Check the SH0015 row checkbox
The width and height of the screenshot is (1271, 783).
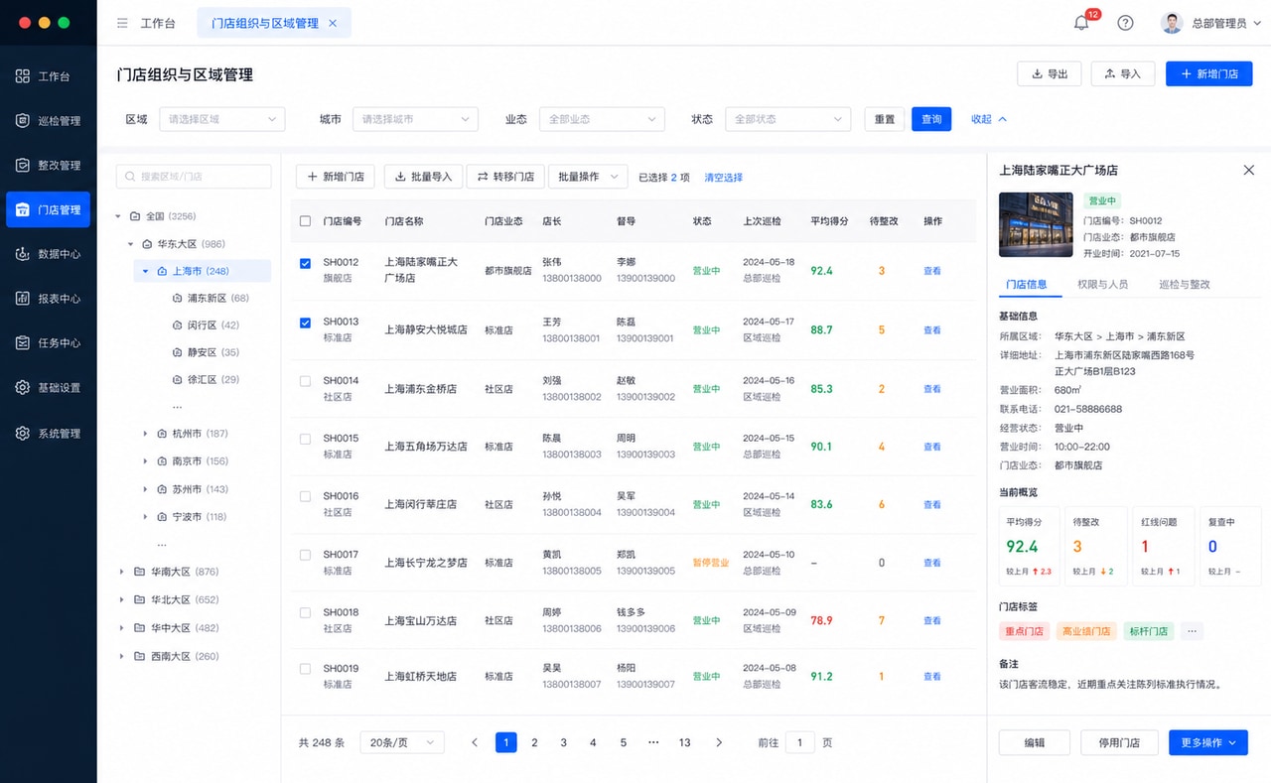coord(305,439)
